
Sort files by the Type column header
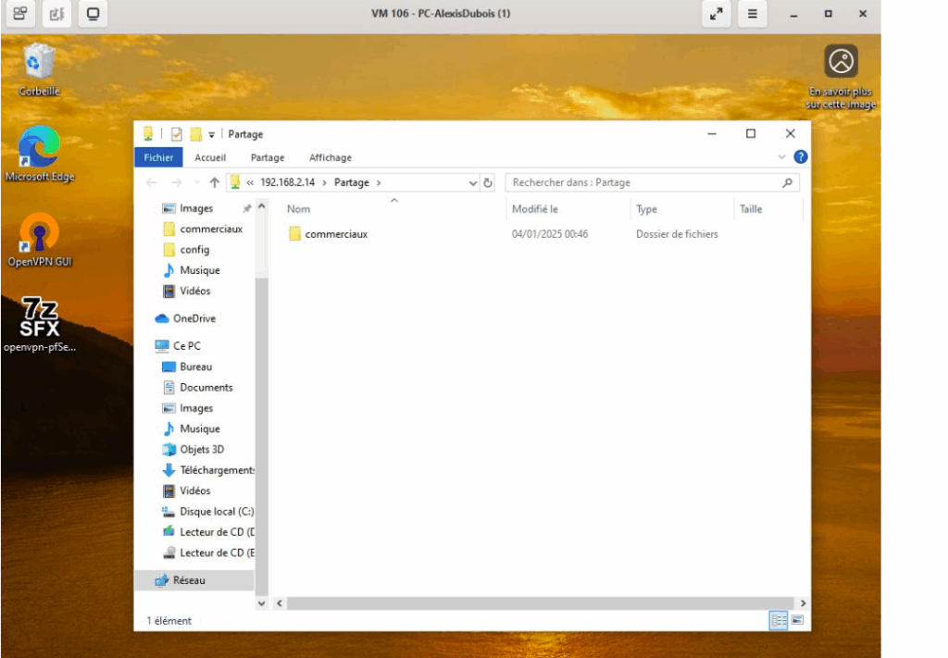click(646, 209)
